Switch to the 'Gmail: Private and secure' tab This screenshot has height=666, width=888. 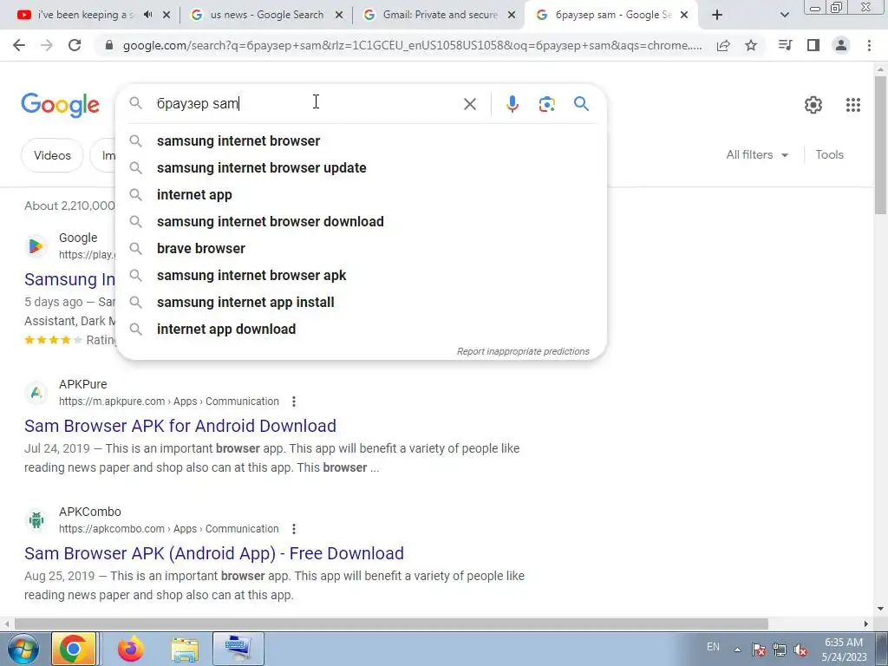click(440, 15)
